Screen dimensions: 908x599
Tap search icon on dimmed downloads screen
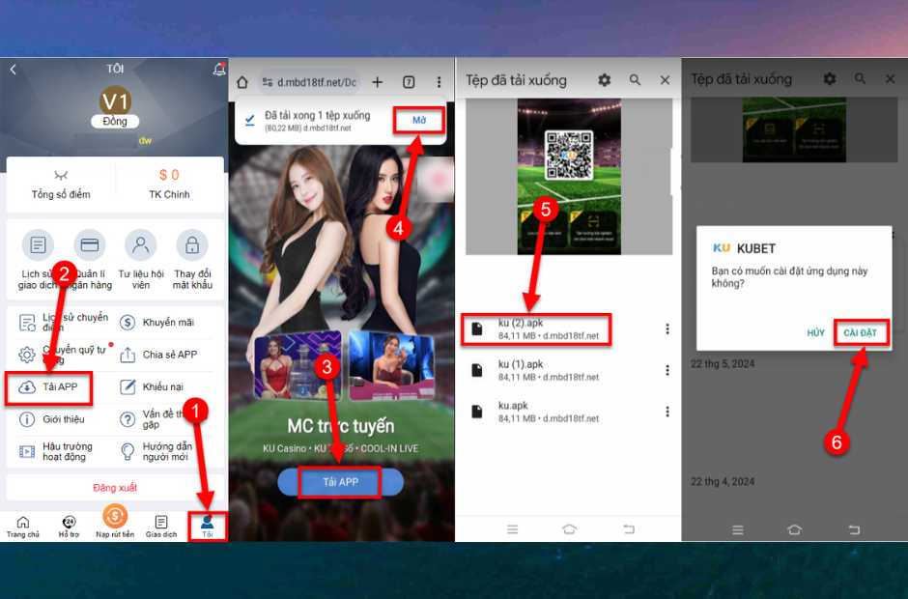[x=860, y=78]
